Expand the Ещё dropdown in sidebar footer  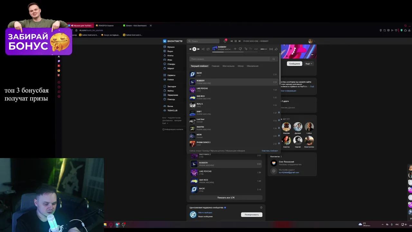(165, 123)
